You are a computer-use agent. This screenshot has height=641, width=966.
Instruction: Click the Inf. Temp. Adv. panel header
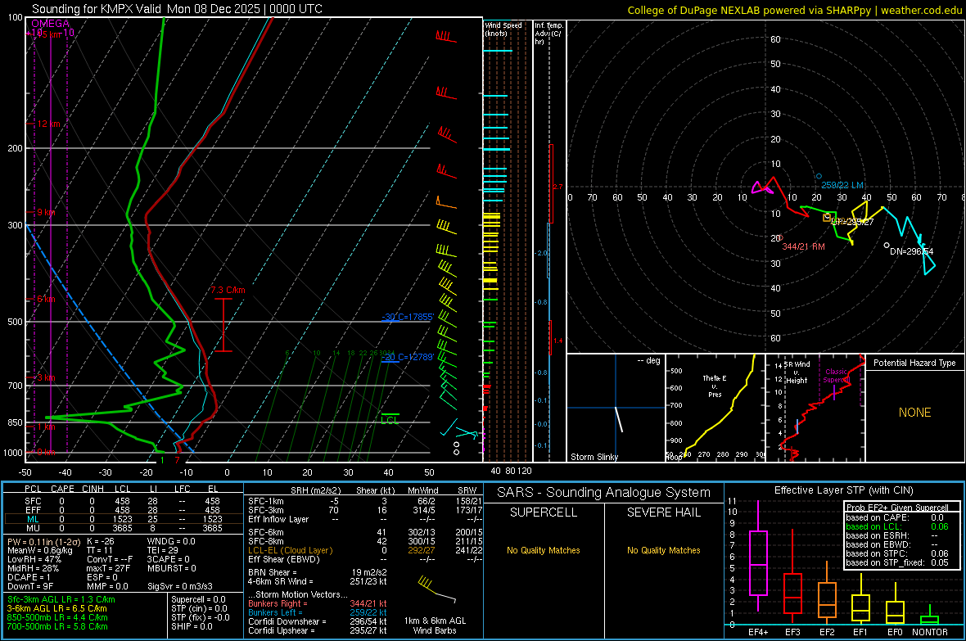pyautogui.click(x=548, y=34)
